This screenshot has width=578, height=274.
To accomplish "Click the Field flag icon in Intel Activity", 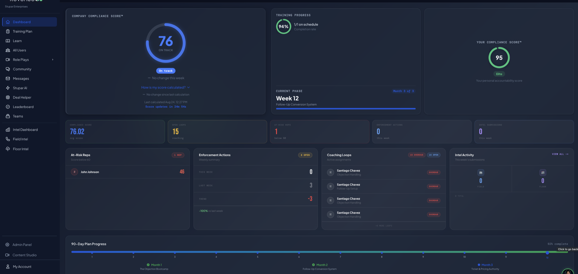I will pyautogui.click(x=481, y=173).
